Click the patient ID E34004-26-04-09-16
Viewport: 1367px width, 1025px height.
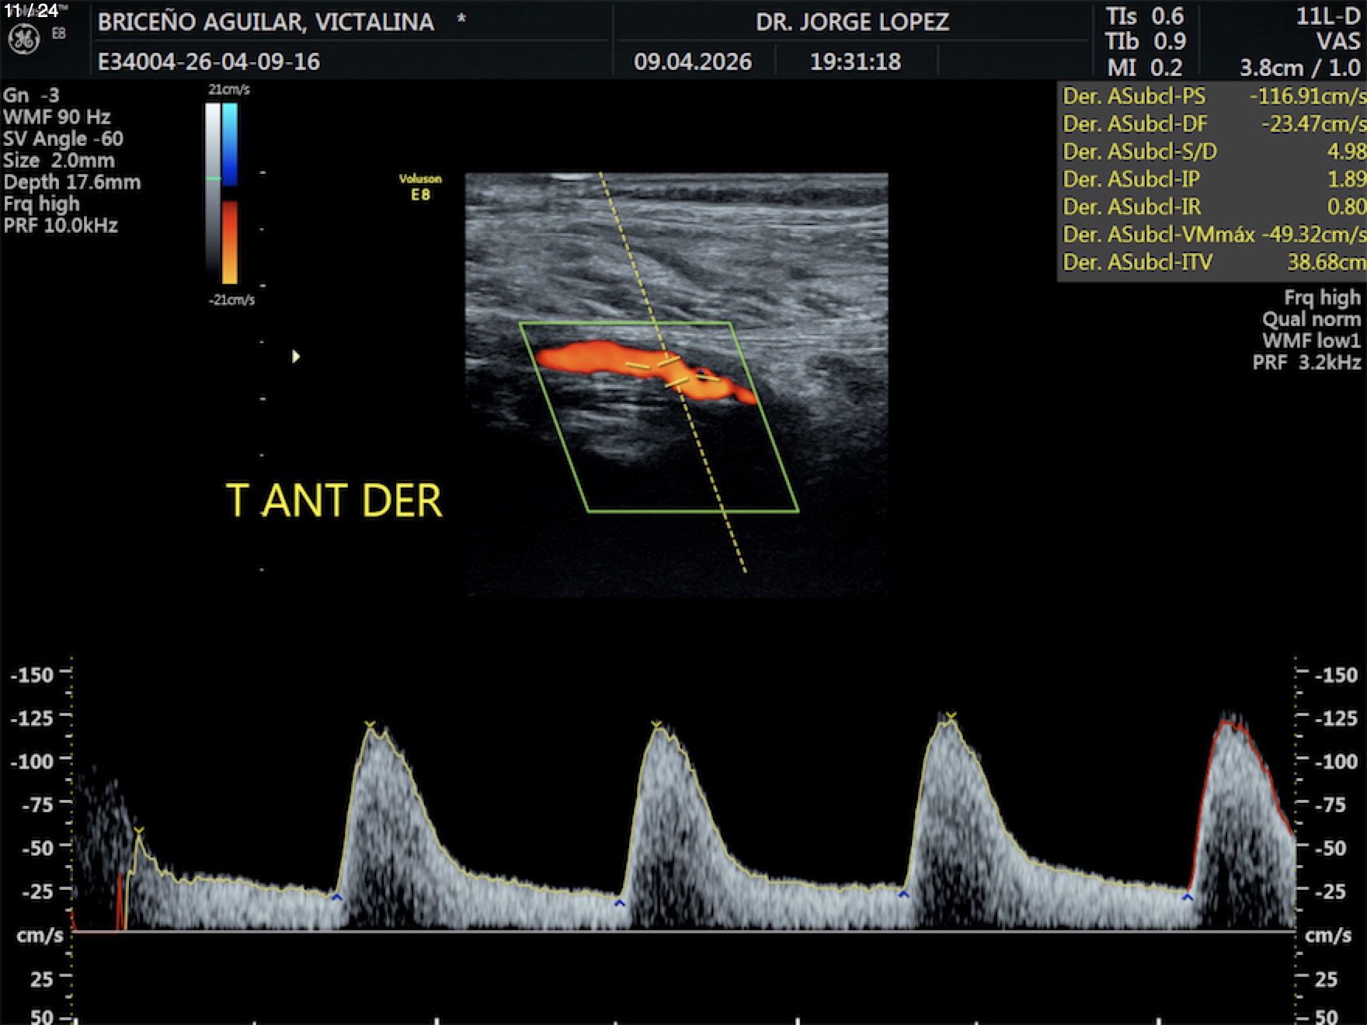coord(209,61)
